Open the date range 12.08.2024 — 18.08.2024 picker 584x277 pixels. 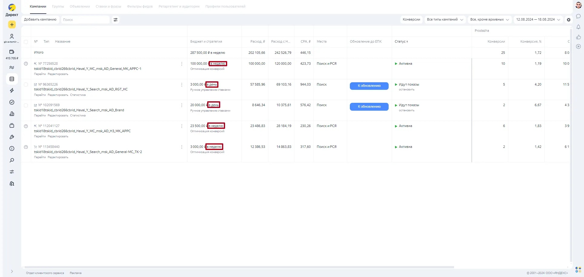pyautogui.click(x=538, y=20)
